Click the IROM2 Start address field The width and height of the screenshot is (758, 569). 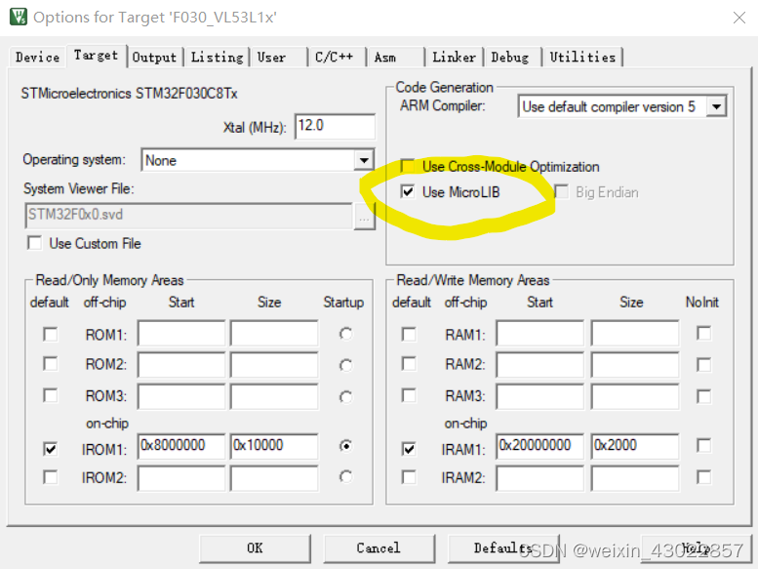coord(181,478)
